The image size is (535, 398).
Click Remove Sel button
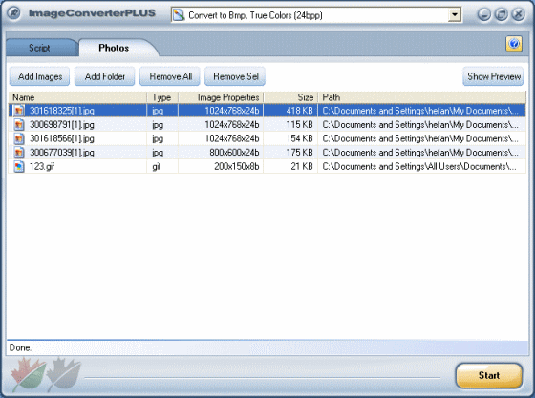pyautogui.click(x=235, y=76)
